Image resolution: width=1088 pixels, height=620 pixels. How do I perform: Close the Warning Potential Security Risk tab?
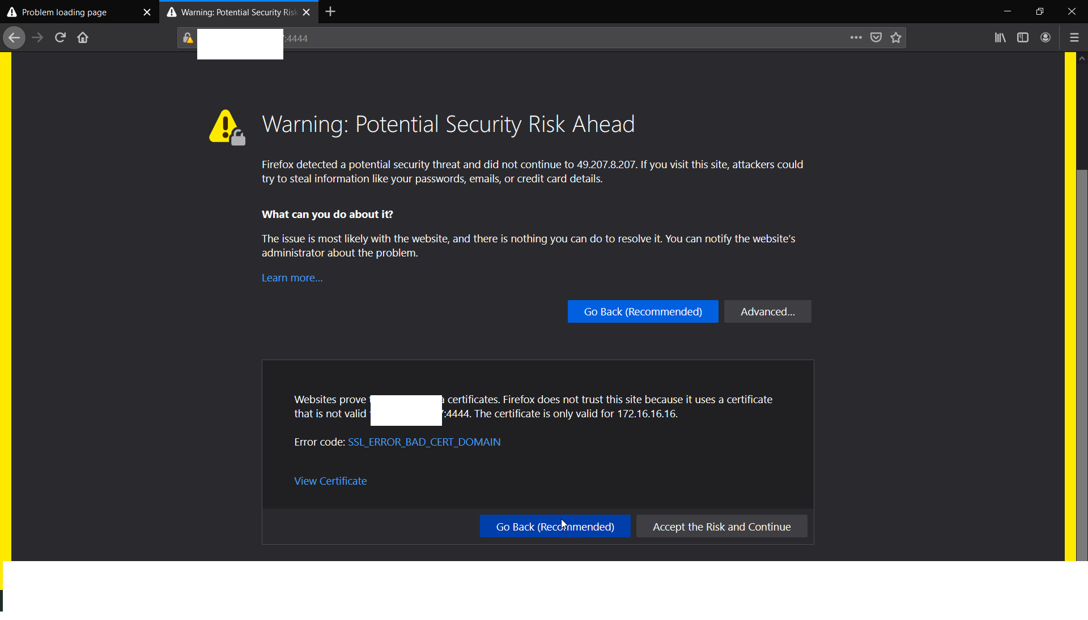point(307,12)
